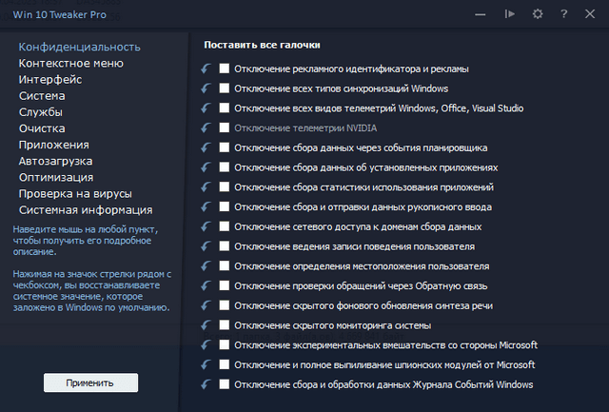Open the Проверка на вирусы section

pyautogui.click(x=72, y=193)
